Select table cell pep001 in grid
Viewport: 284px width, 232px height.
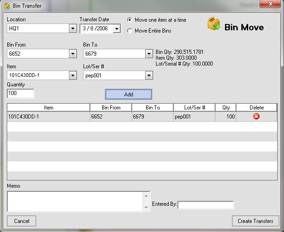tap(194, 117)
